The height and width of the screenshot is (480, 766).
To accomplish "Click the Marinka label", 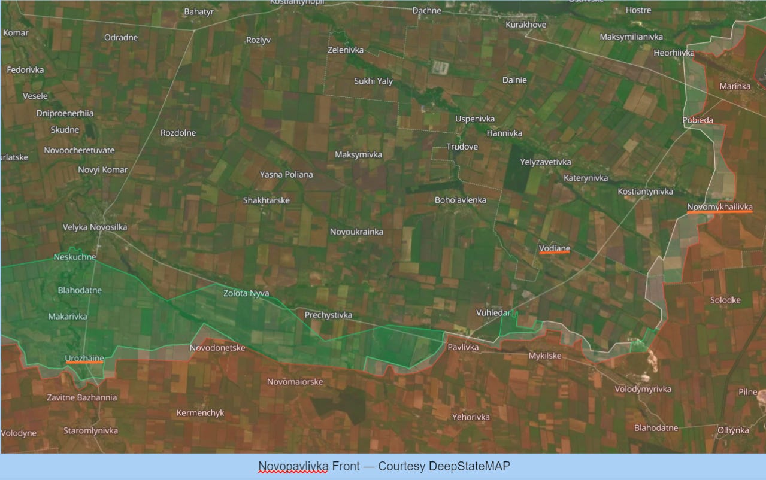I will click(735, 86).
